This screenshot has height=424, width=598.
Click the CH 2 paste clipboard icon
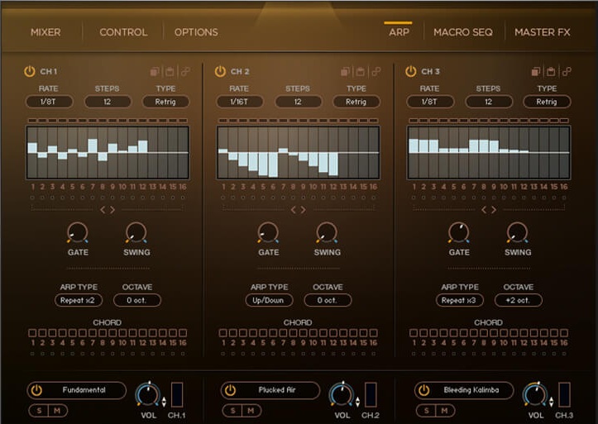tap(361, 72)
